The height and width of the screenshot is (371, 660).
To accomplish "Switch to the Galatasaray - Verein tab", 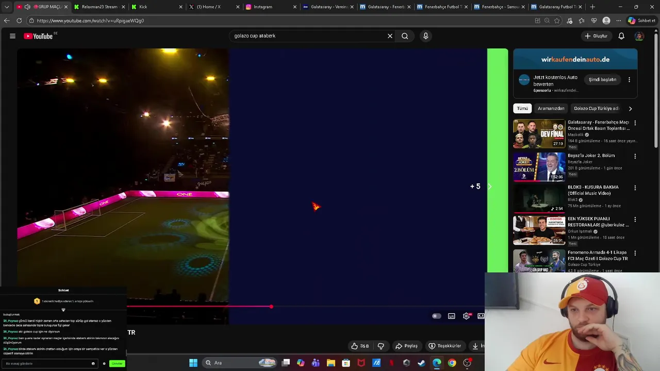I will click(327, 7).
